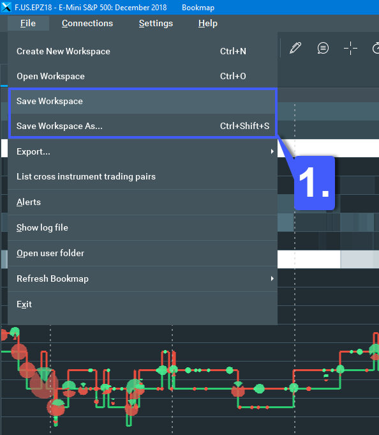Click Show log file
Viewport: 379px width, 435px height.
point(143,228)
